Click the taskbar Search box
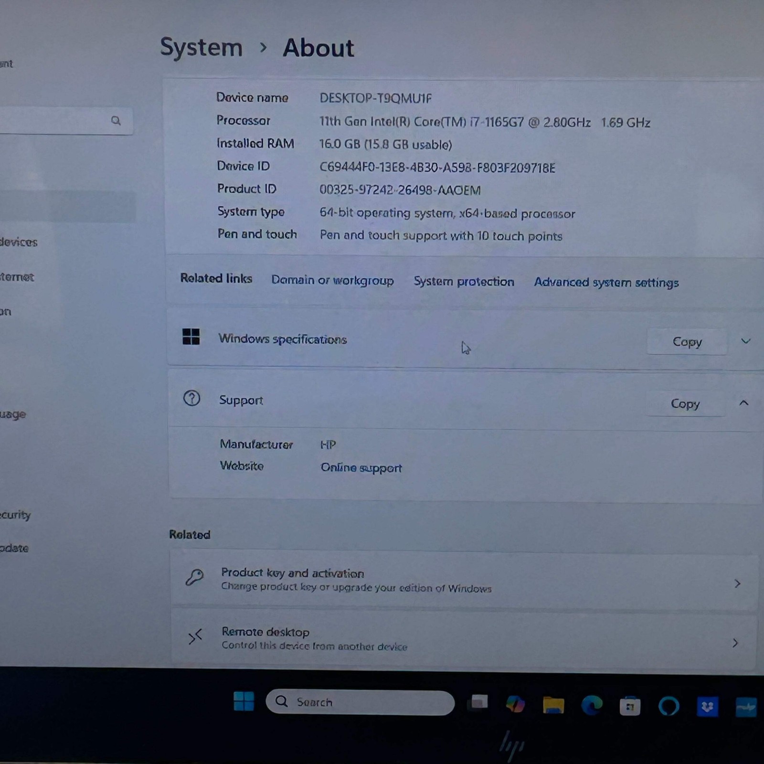764x764 pixels. pos(360,702)
